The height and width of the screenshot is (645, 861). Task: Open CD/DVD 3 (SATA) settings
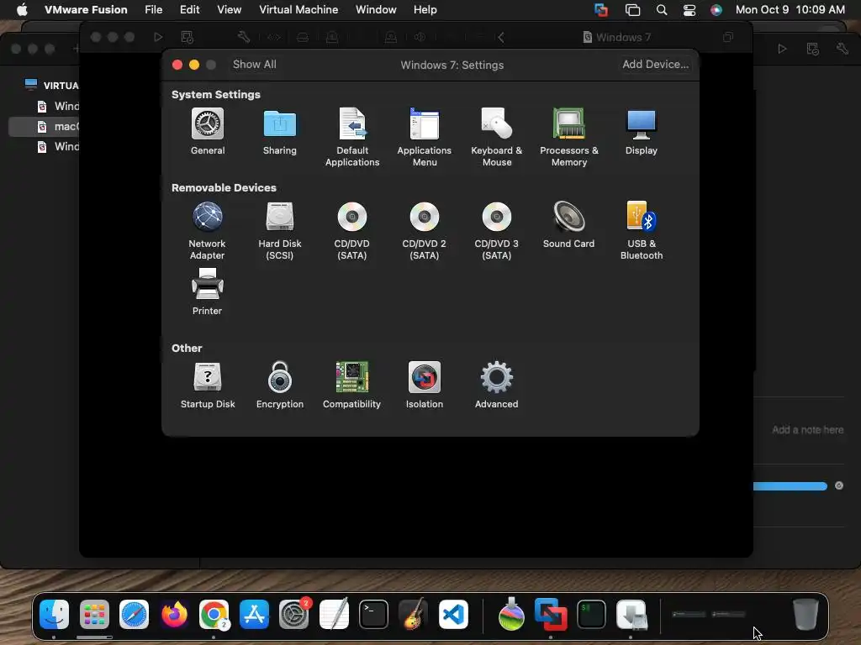point(496,230)
